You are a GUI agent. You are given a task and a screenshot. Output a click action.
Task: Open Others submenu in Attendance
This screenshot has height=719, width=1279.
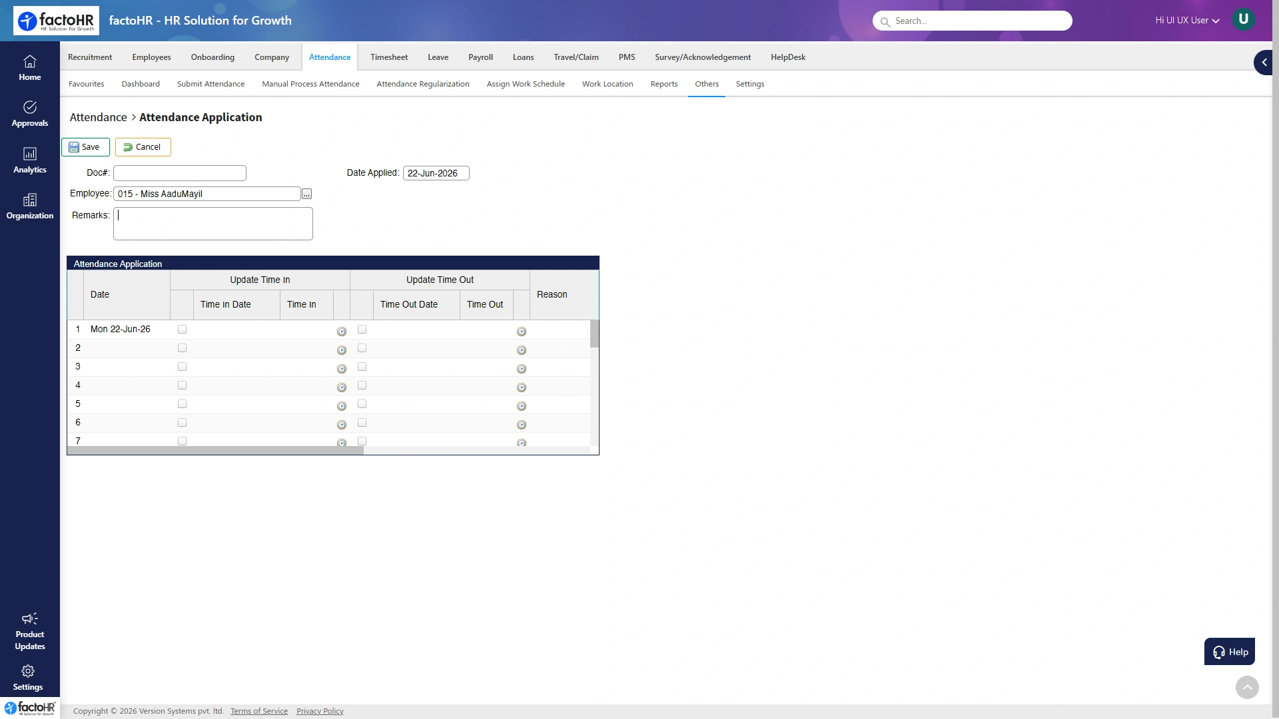[707, 84]
